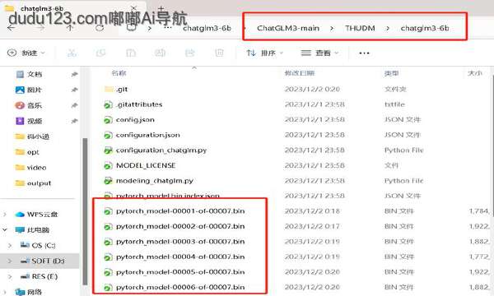This screenshot has height=296, width=494.
Task: Open the 排序 (Sort) dropdown
Action: [265, 53]
